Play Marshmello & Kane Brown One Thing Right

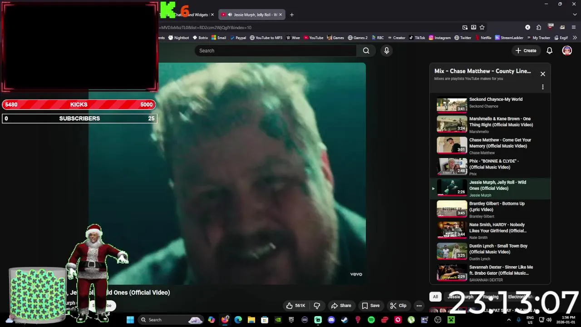tap(490, 124)
